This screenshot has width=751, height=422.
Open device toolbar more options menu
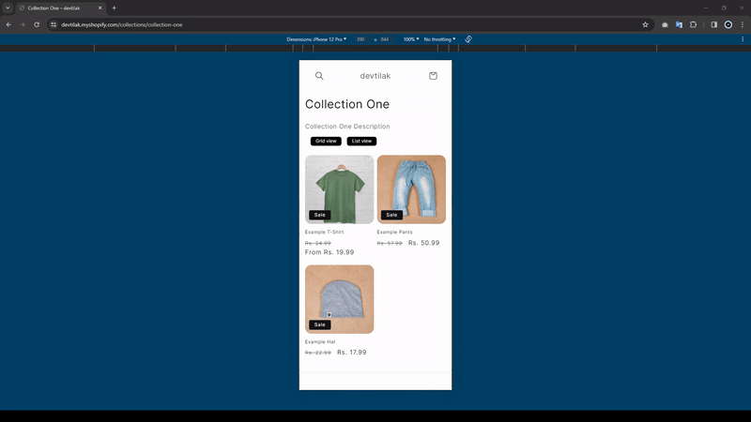click(743, 39)
